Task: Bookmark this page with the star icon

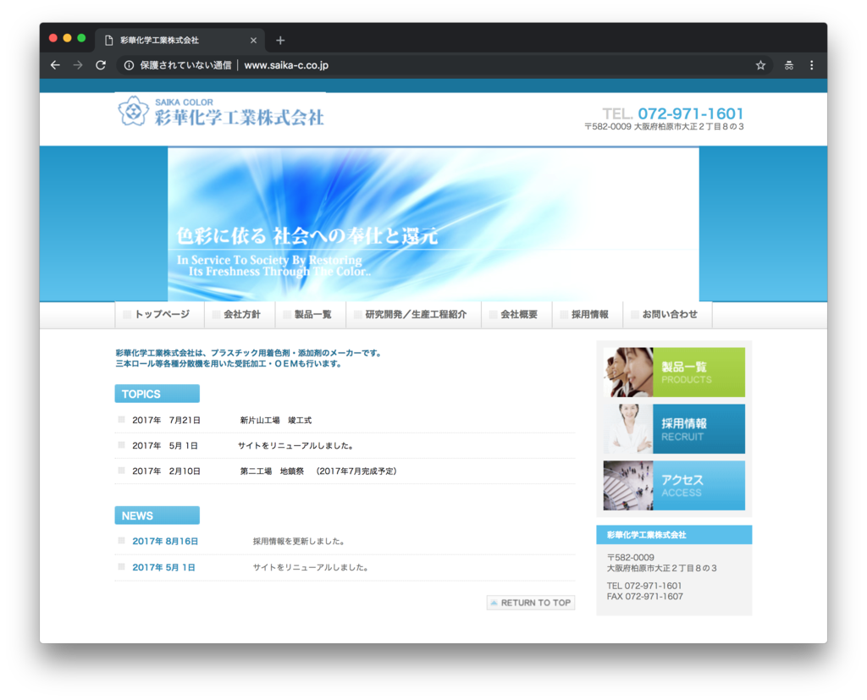Action: coord(761,65)
